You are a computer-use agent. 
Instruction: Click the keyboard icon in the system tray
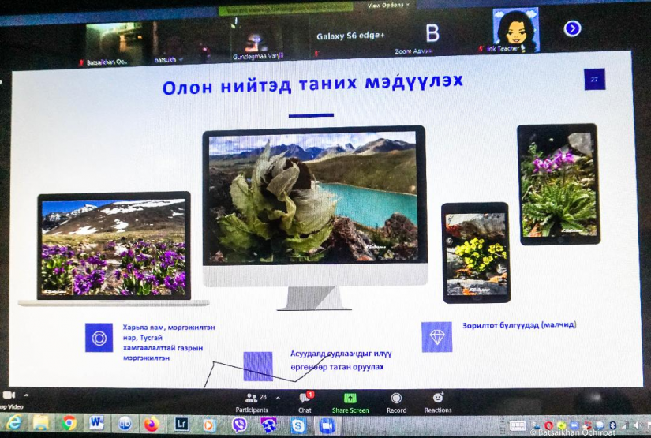click(x=518, y=425)
